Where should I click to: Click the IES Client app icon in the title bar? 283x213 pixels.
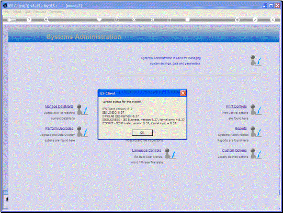click(5, 6)
